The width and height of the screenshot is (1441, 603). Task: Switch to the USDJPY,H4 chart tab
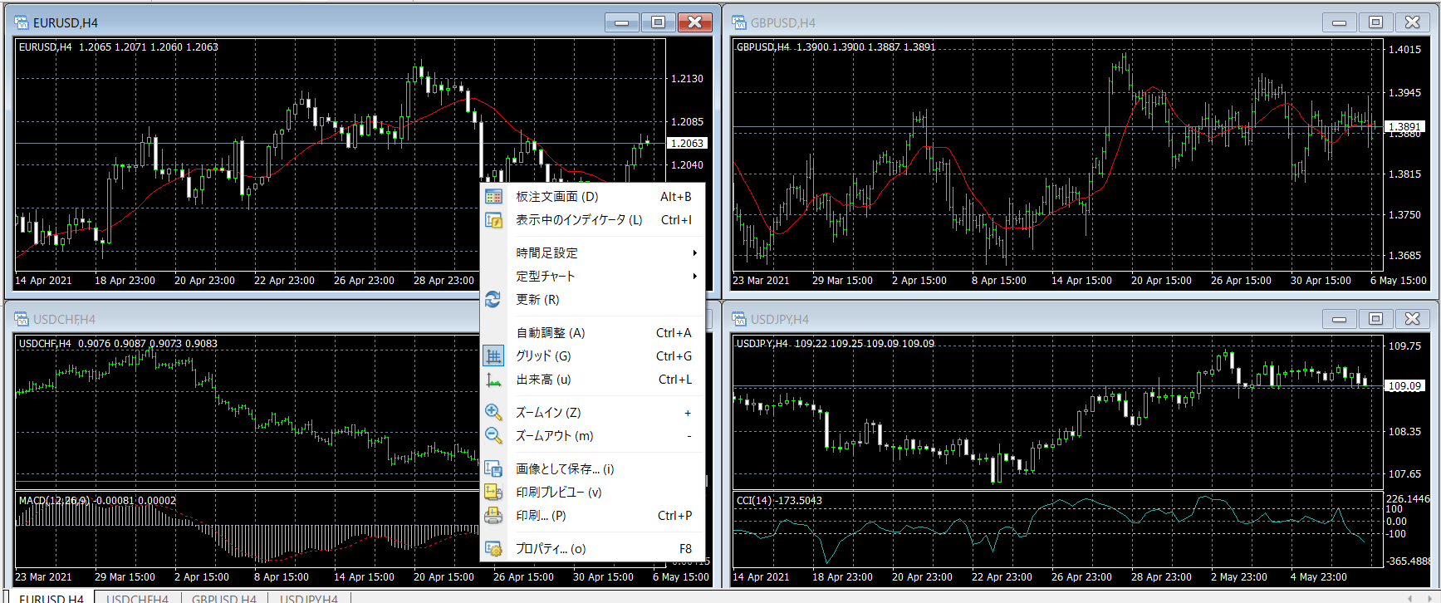click(x=309, y=598)
